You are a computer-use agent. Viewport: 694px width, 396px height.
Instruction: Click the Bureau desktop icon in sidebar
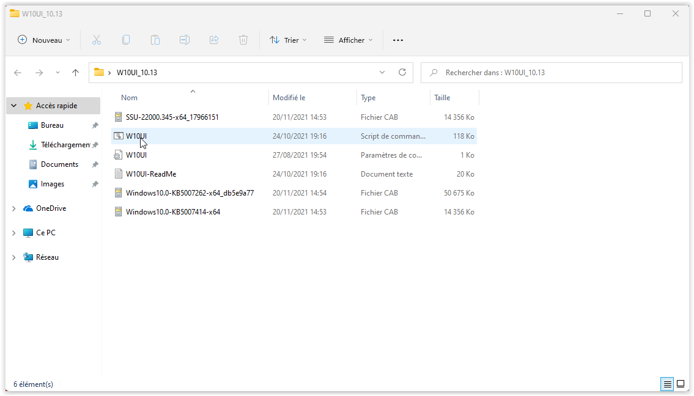click(x=33, y=125)
